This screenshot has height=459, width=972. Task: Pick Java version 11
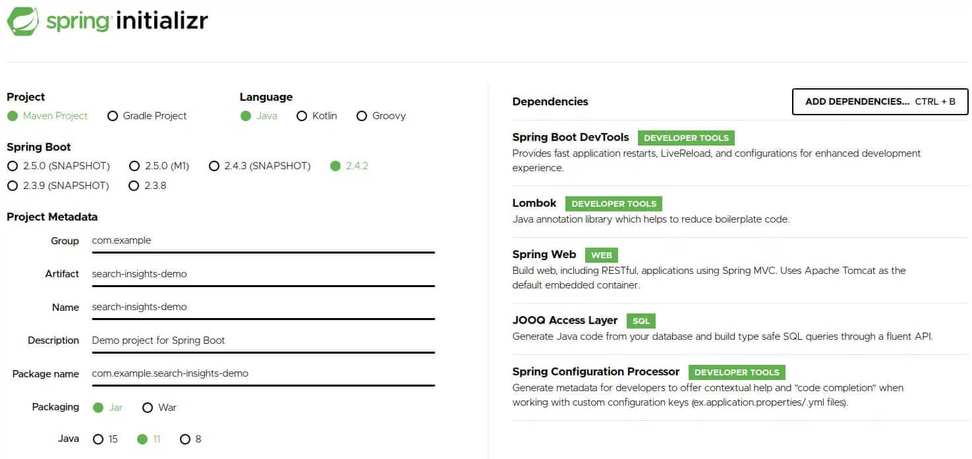tap(142, 439)
